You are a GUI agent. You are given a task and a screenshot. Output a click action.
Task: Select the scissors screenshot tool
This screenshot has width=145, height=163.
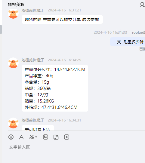pyautogui.click(x=32, y=137)
